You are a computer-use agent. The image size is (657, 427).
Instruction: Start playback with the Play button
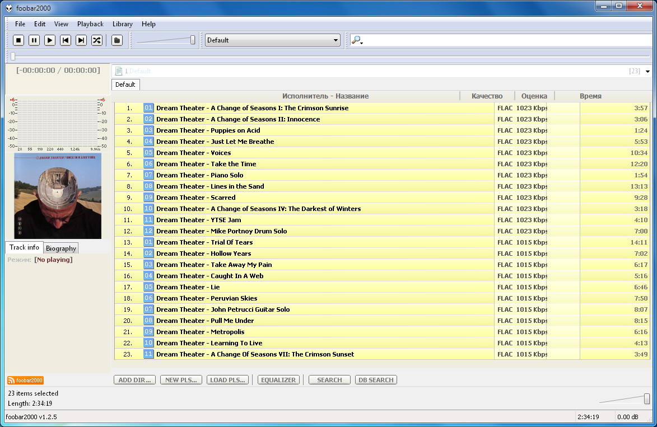click(x=50, y=40)
